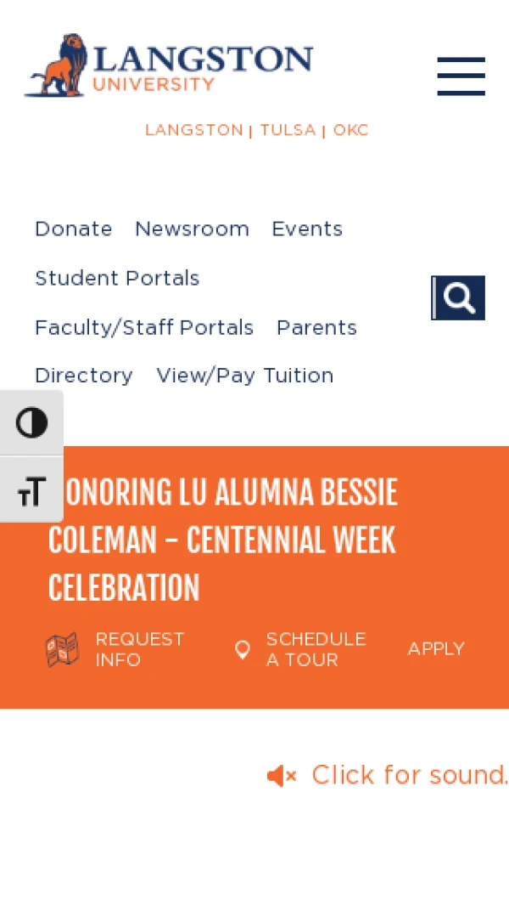Open the Directory link
Screen dimensions: 509x905
[84, 376]
